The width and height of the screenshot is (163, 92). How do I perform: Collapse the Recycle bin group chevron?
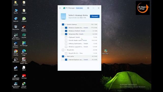coord(65,50)
